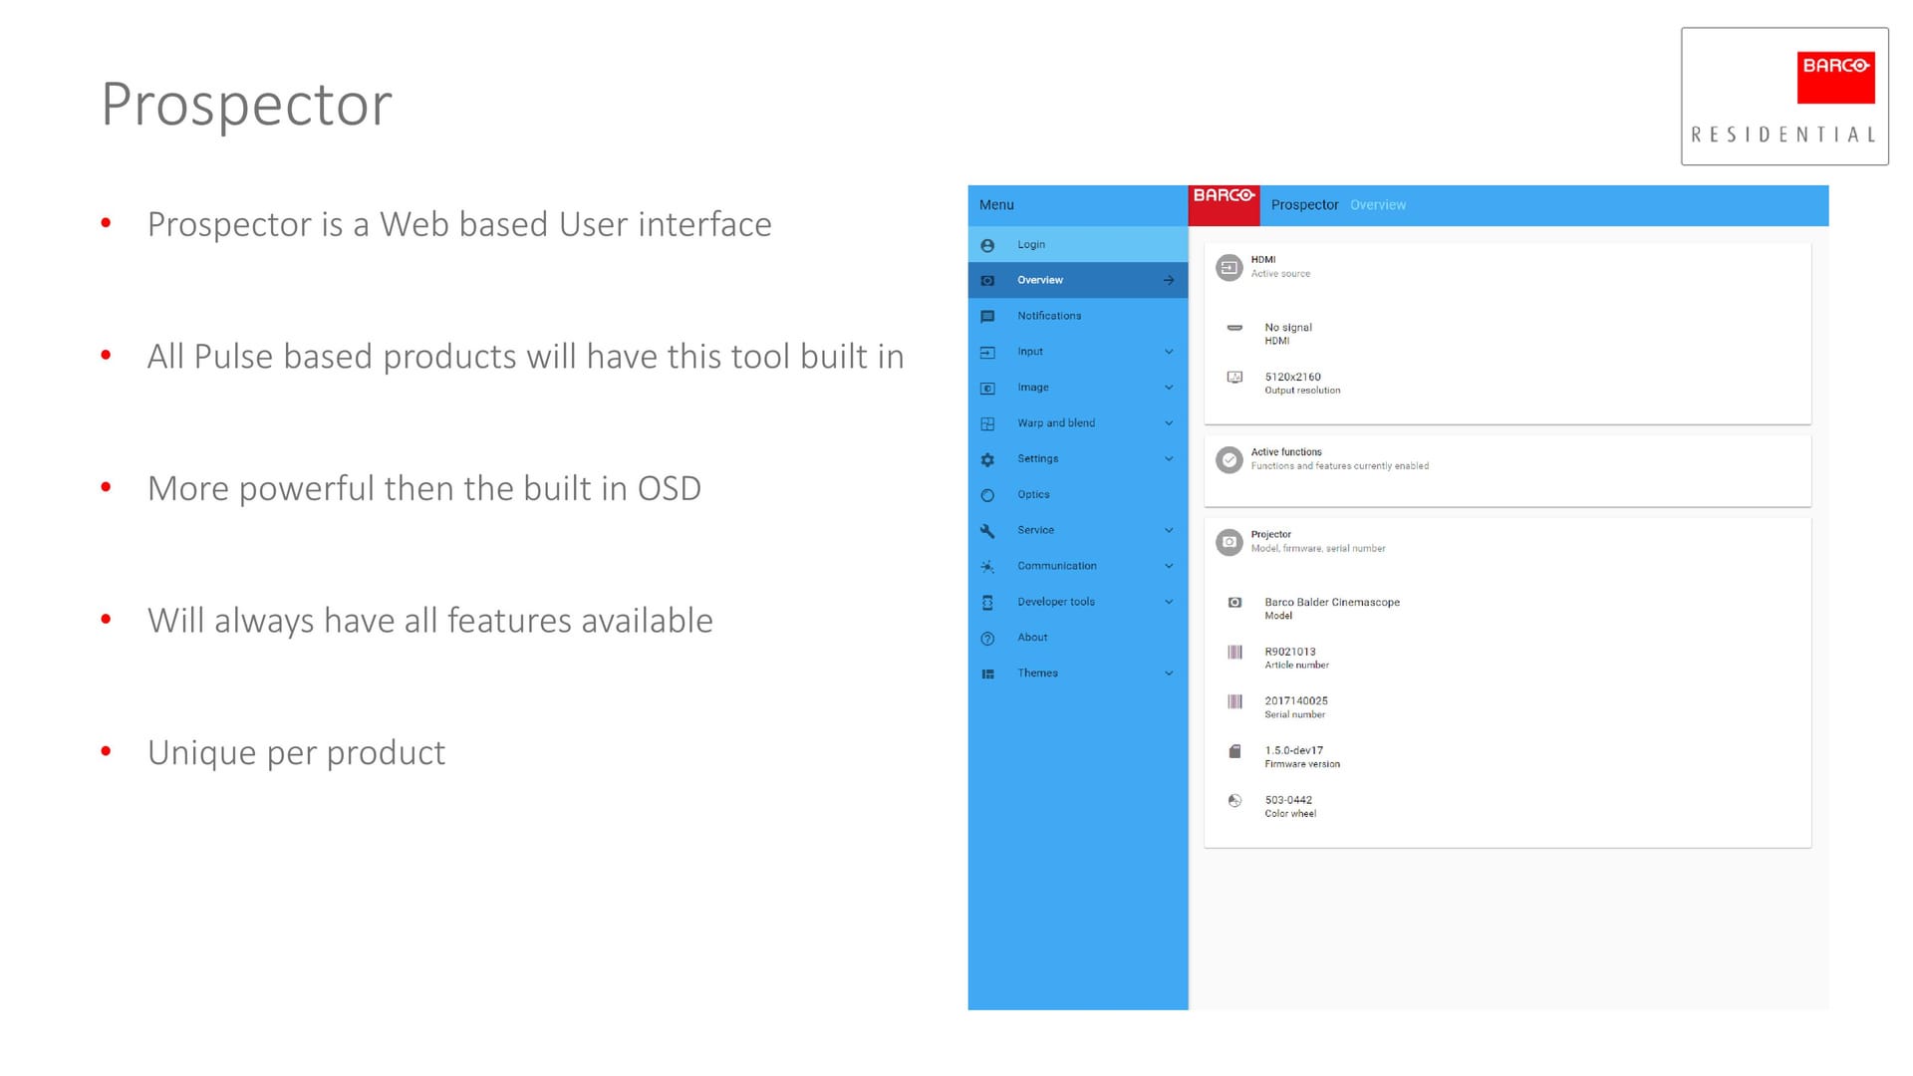Click the Notifications message icon
The width and height of the screenshot is (1913, 1076).
987,317
